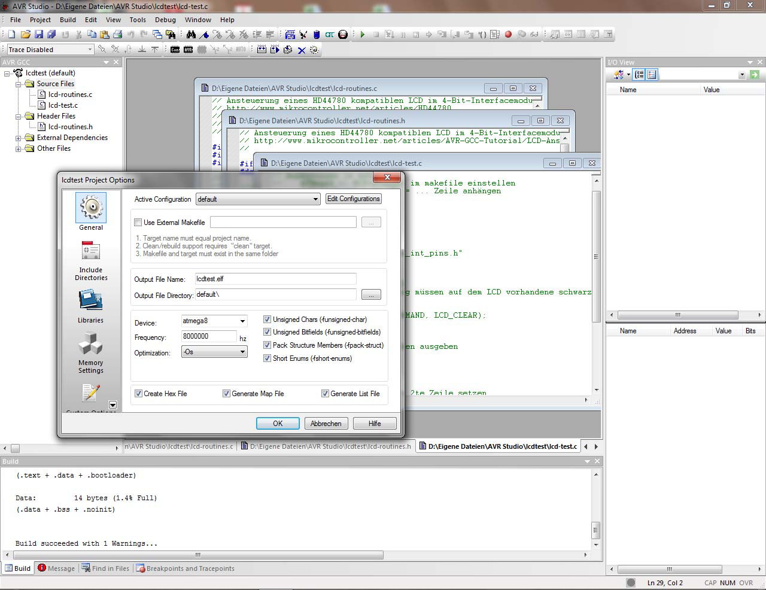Image resolution: width=766 pixels, height=590 pixels.
Task: Uncheck Pack Structure Members (-fpack-struct)
Action: tap(268, 345)
